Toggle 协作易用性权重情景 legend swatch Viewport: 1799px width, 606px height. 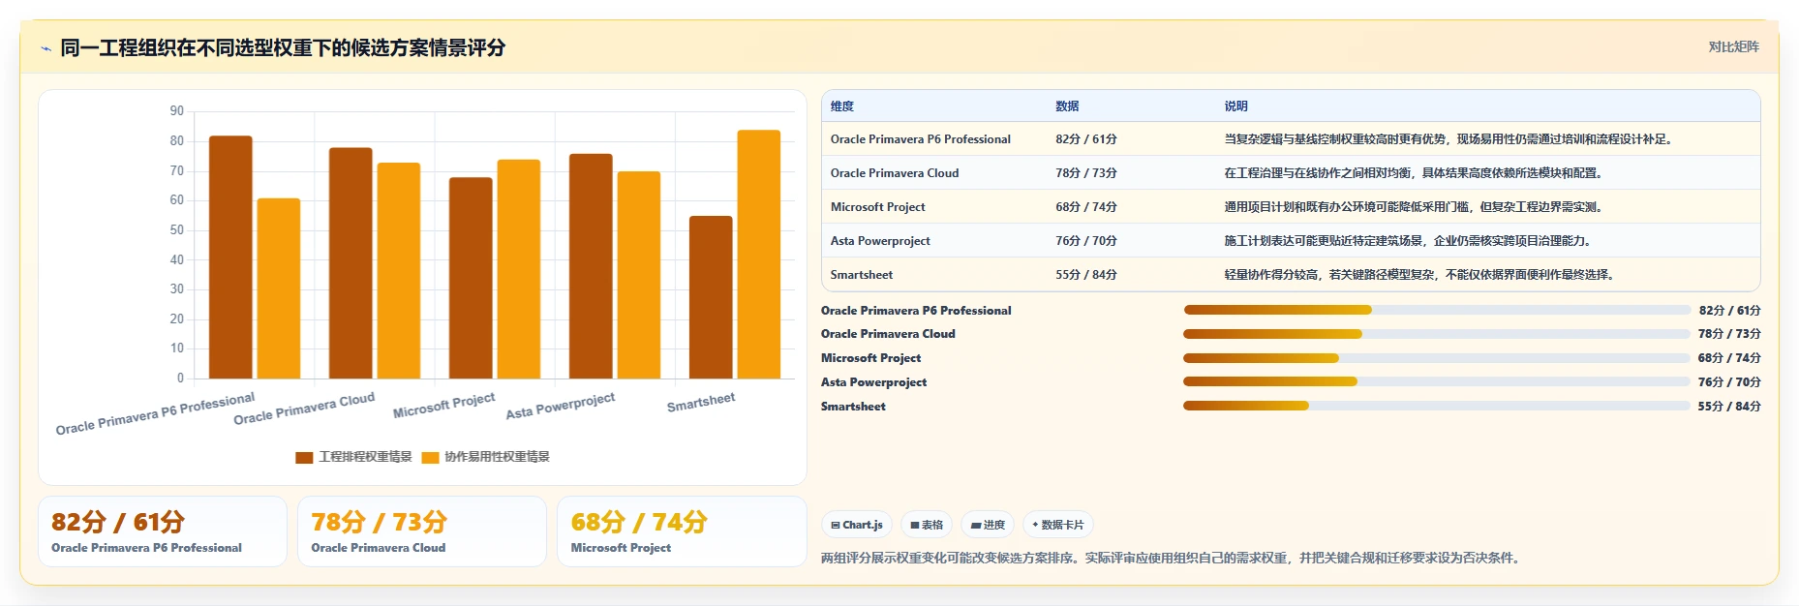pos(430,457)
